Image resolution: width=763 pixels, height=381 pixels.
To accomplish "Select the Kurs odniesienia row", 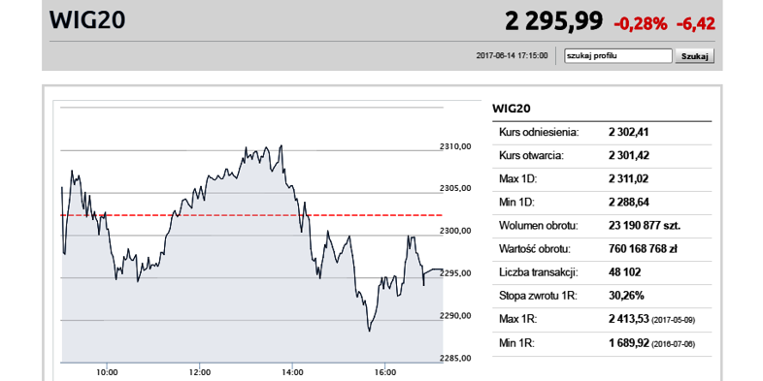I will pyautogui.click(x=602, y=133).
